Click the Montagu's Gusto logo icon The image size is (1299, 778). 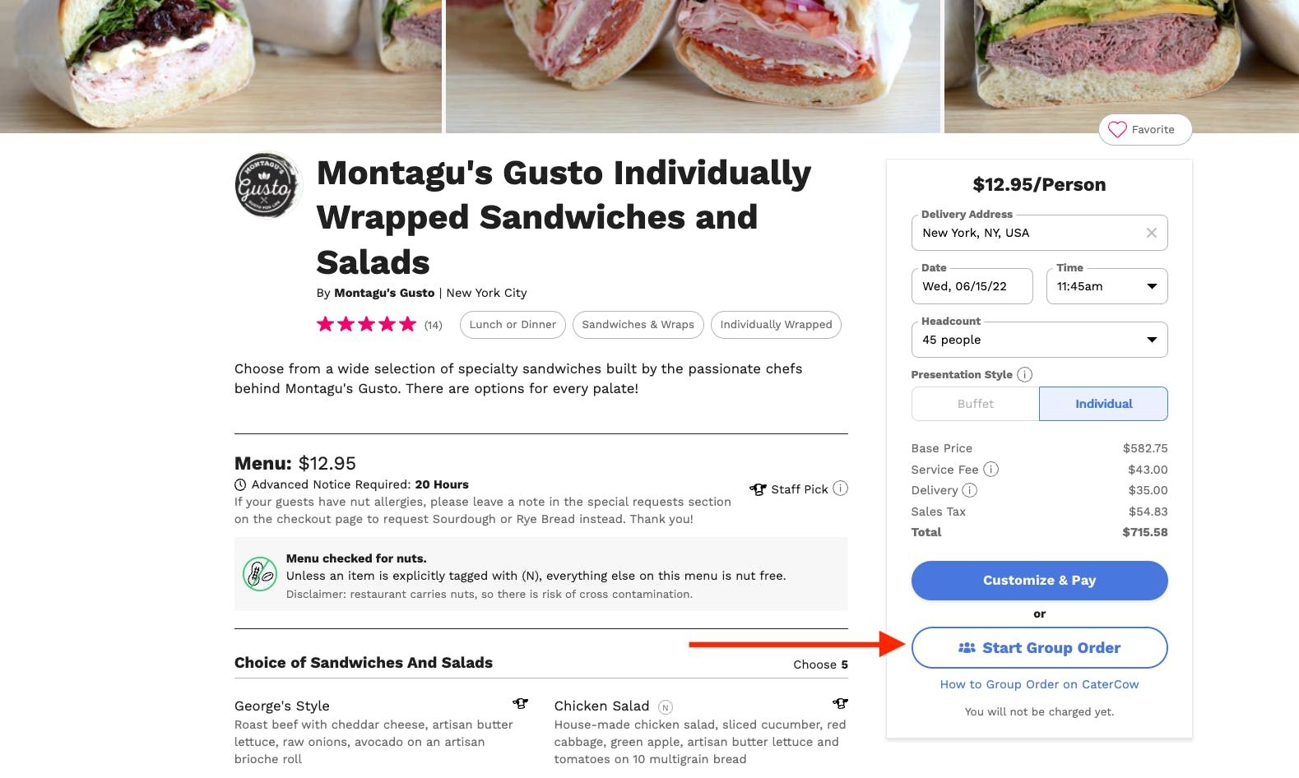click(x=267, y=186)
